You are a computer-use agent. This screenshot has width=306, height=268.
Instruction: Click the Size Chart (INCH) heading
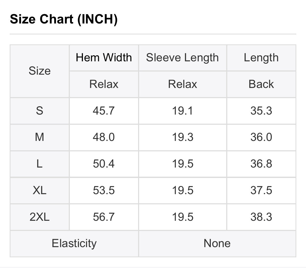coord(64,19)
